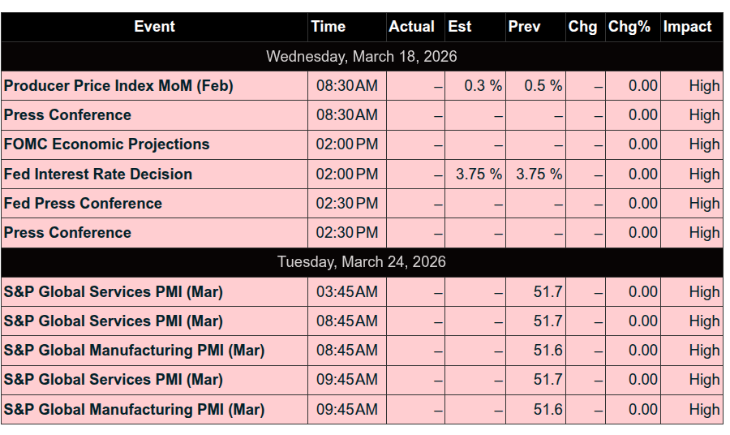The image size is (730, 435).
Task: Open Producer Price Index MoM (Feb) event
Action: pyautogui.click(x=118, y=86)
